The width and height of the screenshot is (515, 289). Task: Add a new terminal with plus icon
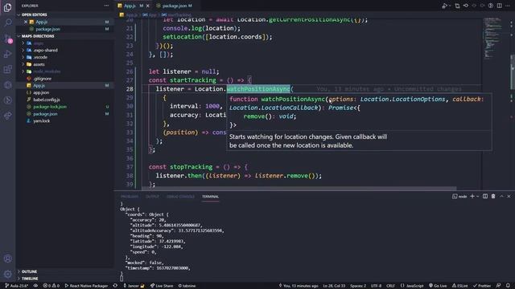point(472,196)
